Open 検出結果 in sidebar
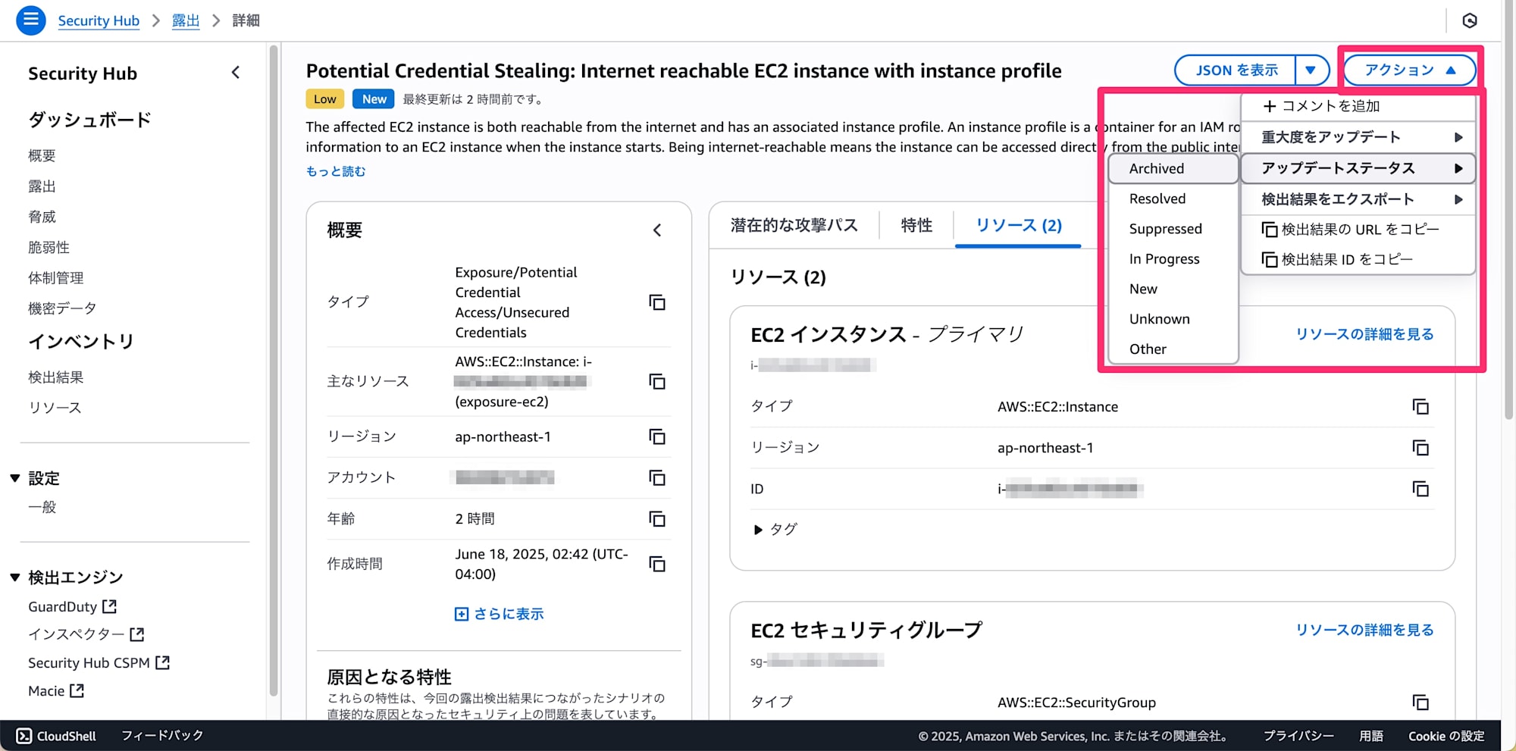This screenshot has height=751, width=1516. coord(55,377)
